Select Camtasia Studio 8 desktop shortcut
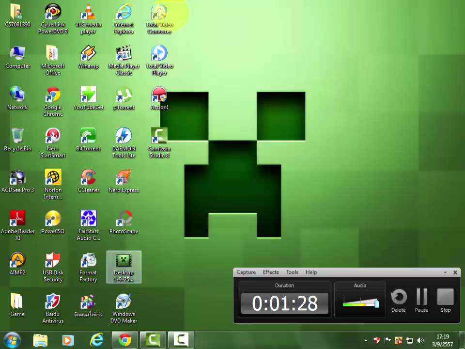This screenshot has width=465, height=349. (x=159, y=143)
